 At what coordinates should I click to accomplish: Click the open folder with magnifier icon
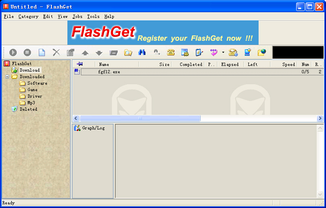(128, 53)
